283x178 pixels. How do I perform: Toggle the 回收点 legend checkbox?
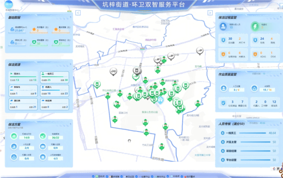pyautogui.click(x=93, y=176)
